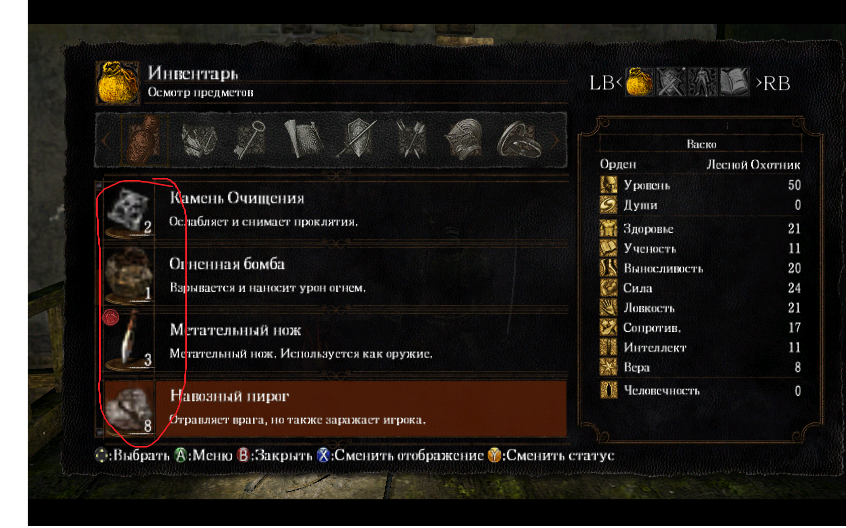
Task: Click the Навозный пирог item thumbnail
Action: pyautogui.click(x=129, y=408)
